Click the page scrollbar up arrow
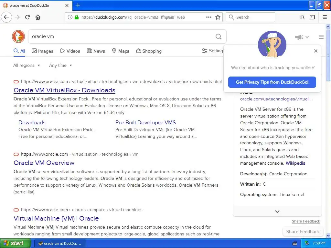Viewport: 331px width, 248px height. pos(328,26)
